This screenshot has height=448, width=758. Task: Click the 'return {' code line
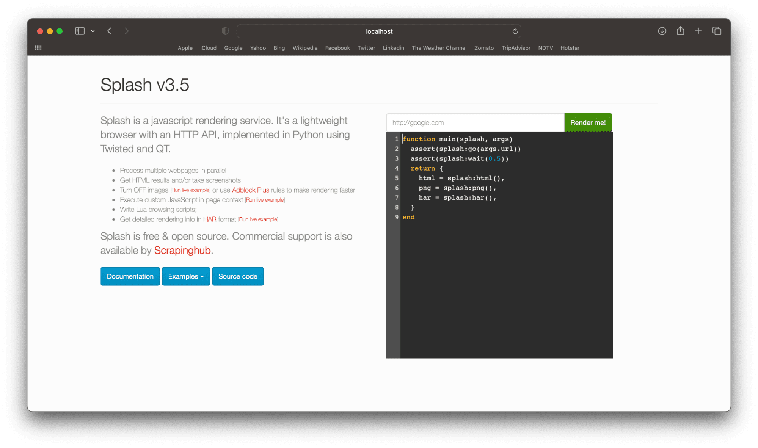427,168
